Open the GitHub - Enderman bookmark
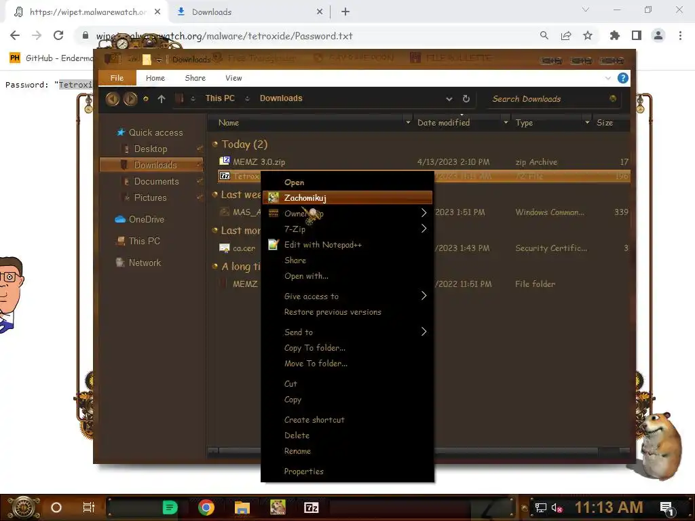This screenshot has height=521, width=695. [x=52, y=58]
